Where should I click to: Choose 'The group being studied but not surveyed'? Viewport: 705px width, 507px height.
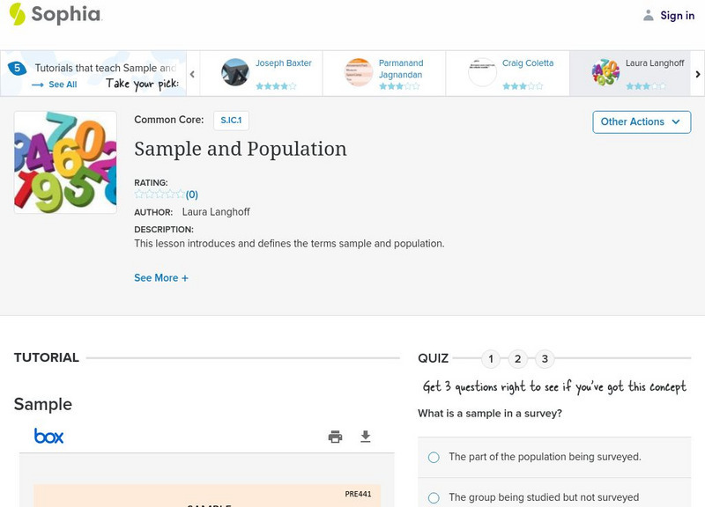(x=433, y=497)
